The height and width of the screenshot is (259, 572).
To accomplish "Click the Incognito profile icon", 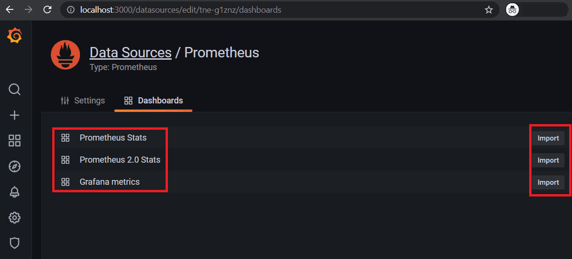I will click(x=512, y=10).
